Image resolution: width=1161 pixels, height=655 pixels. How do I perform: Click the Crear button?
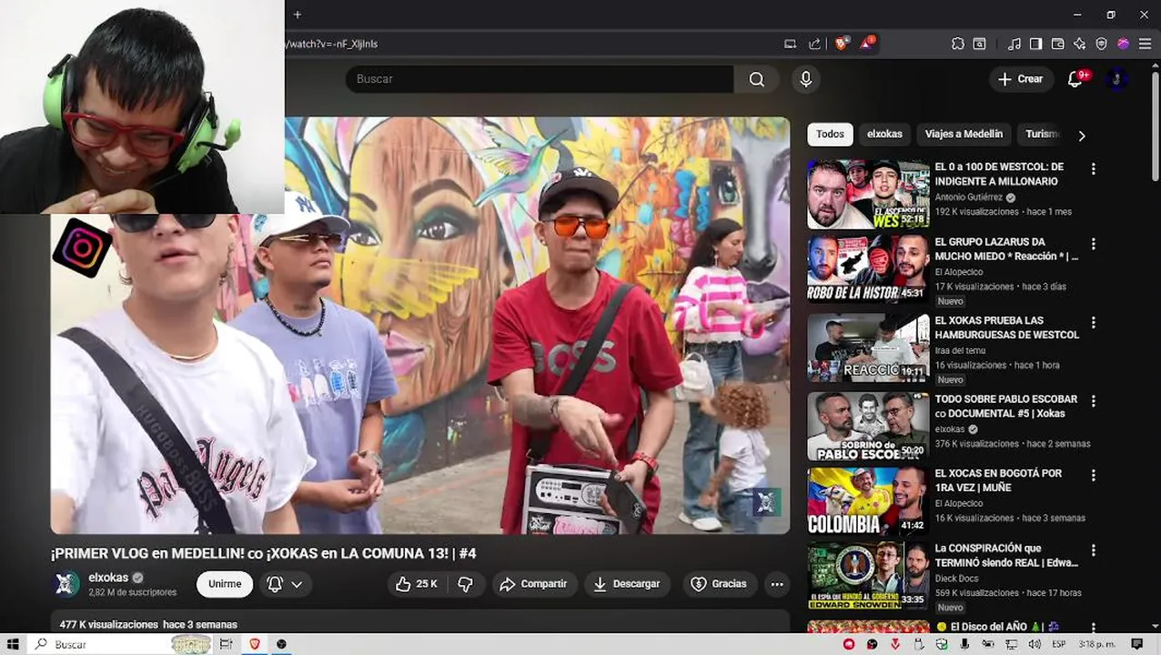coord(1021,79)
